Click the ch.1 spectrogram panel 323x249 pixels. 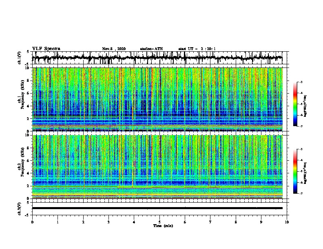coord(157,99)
